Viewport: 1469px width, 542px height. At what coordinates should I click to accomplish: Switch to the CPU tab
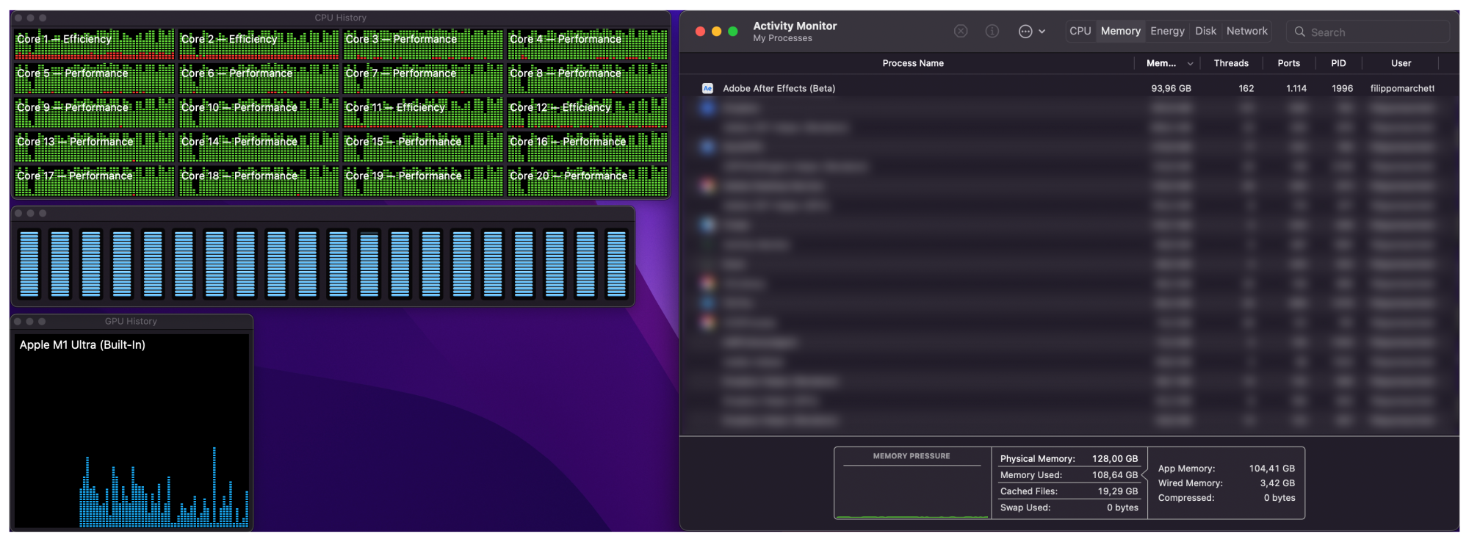pyautogui.click(x=1080, y=31)
